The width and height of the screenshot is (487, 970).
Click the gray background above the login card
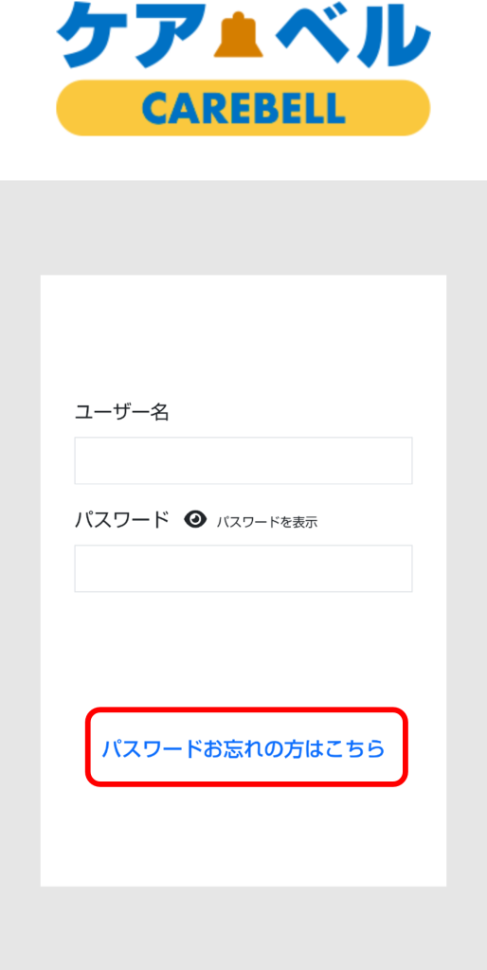(243, 227)
